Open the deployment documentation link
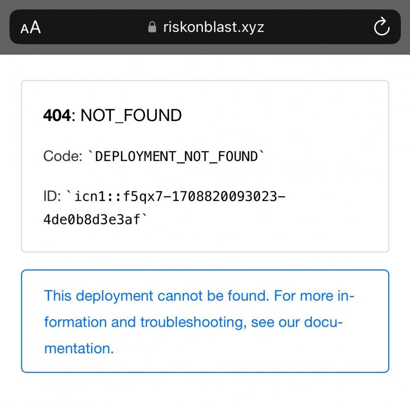410x408 pixels. click(199, 322)
